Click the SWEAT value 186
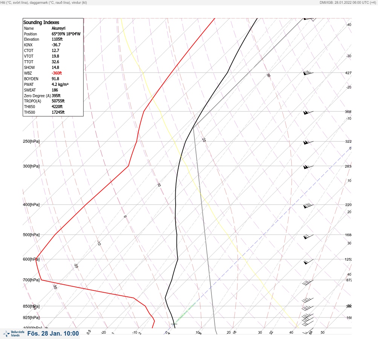The width and height of the screenshot is (378, 339). coord(55,90)
